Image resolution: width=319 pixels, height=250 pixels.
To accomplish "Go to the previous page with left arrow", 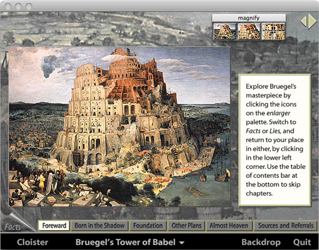I will 303,22.
